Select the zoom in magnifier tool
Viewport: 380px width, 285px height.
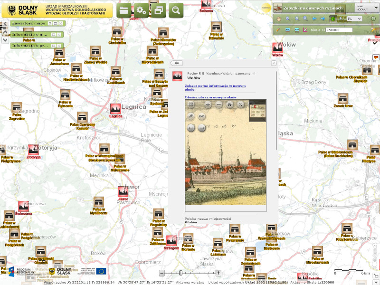(x=288, y=19)
